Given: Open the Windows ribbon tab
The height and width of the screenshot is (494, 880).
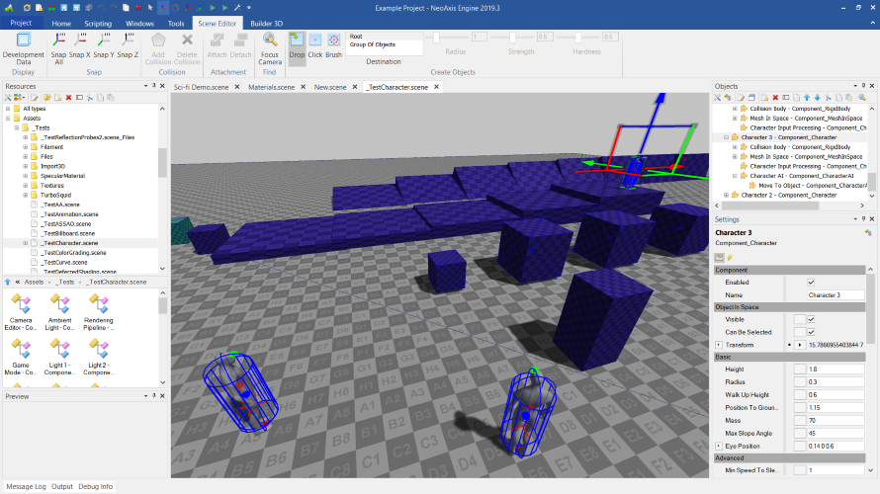Looking at the screenshot, I should pyautogui.click(x=139, y=24).
